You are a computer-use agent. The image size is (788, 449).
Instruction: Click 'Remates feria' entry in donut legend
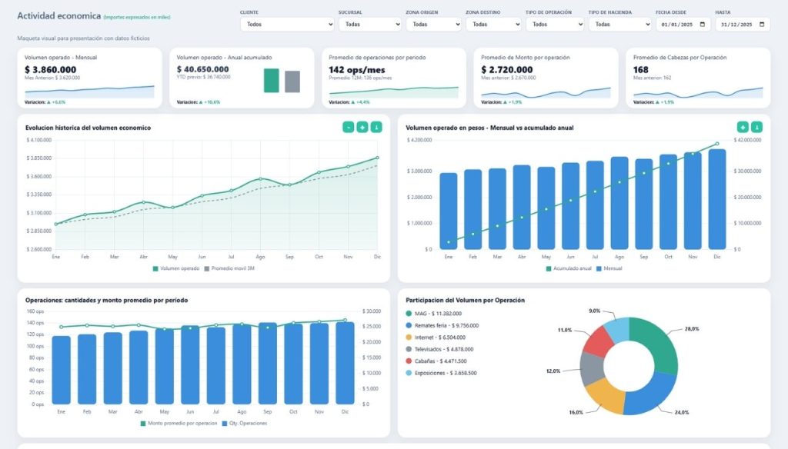point(447,325)
